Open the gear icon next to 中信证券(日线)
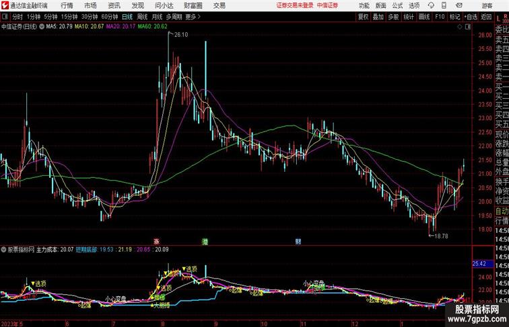The width and height of the screenshot is (509, 327). click(x=42, y=27)
